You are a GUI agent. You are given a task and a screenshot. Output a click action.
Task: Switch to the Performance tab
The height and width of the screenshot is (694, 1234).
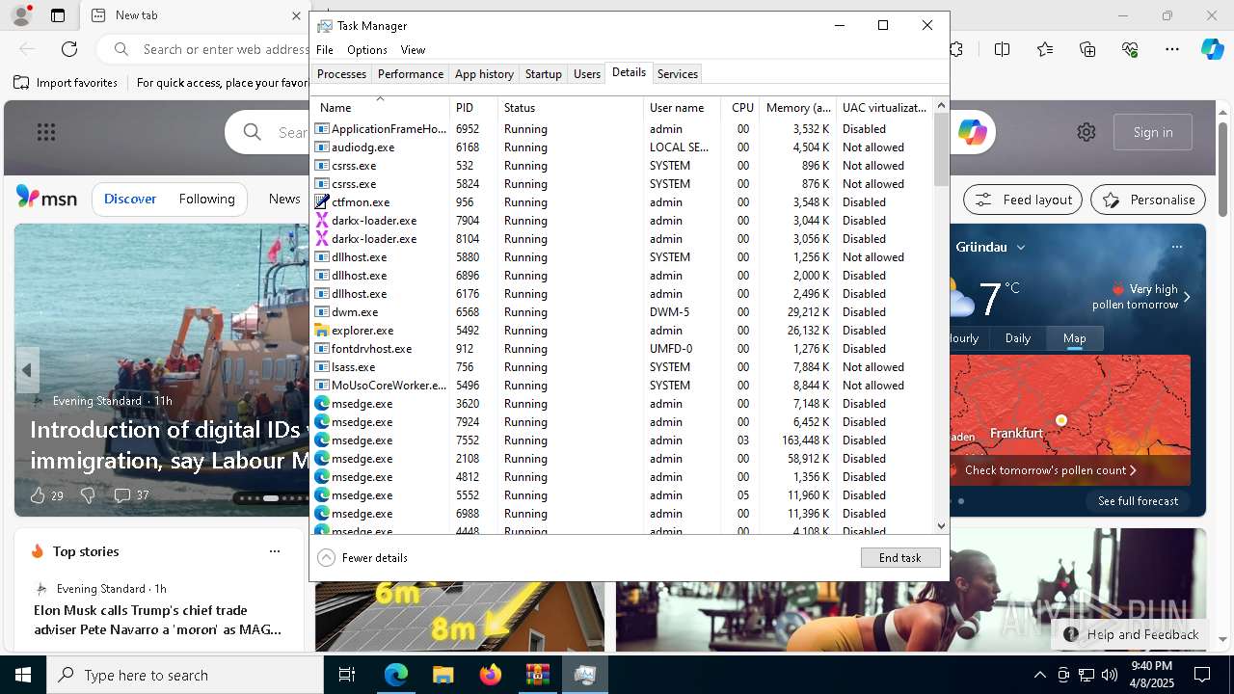click(x=411, y=74)
